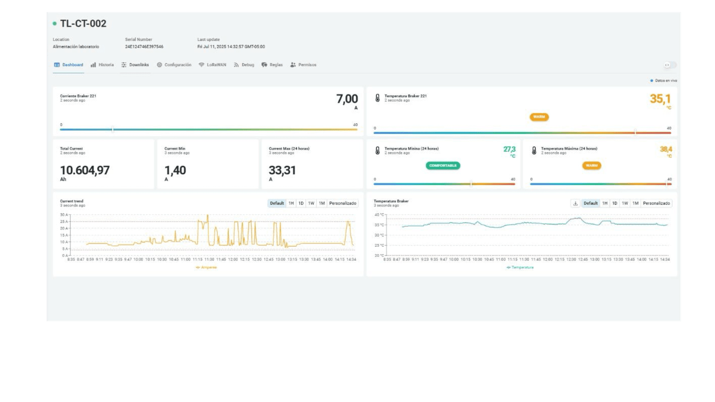Click WARM badge in Temperatura Máxima card
The height and width of the screenshot is (402, 715).
click(592, 166)
